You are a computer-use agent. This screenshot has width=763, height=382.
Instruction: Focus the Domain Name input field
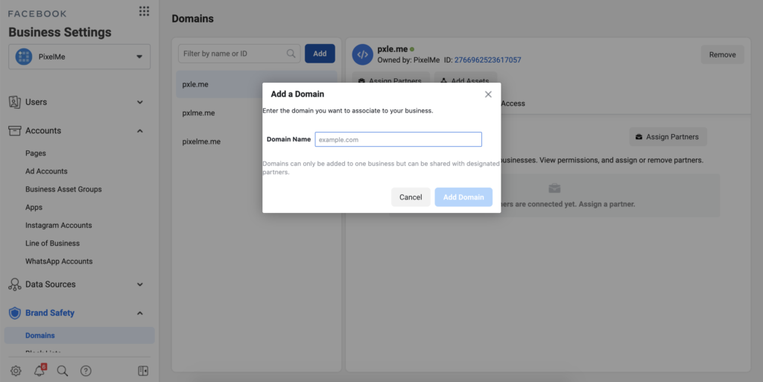coord(398,139)
